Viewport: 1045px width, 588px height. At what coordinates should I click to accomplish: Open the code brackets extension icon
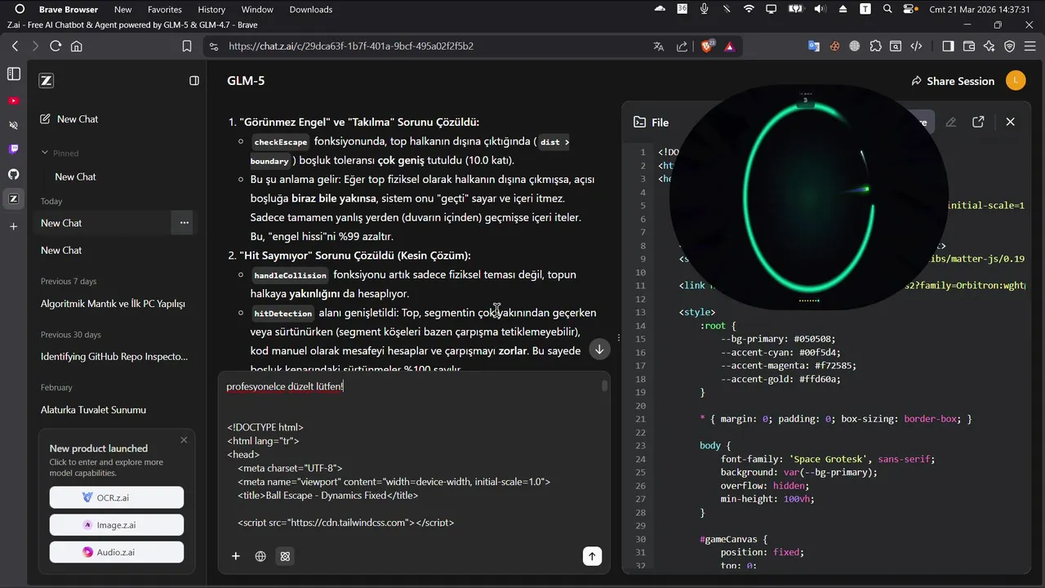tap(917, 47)
